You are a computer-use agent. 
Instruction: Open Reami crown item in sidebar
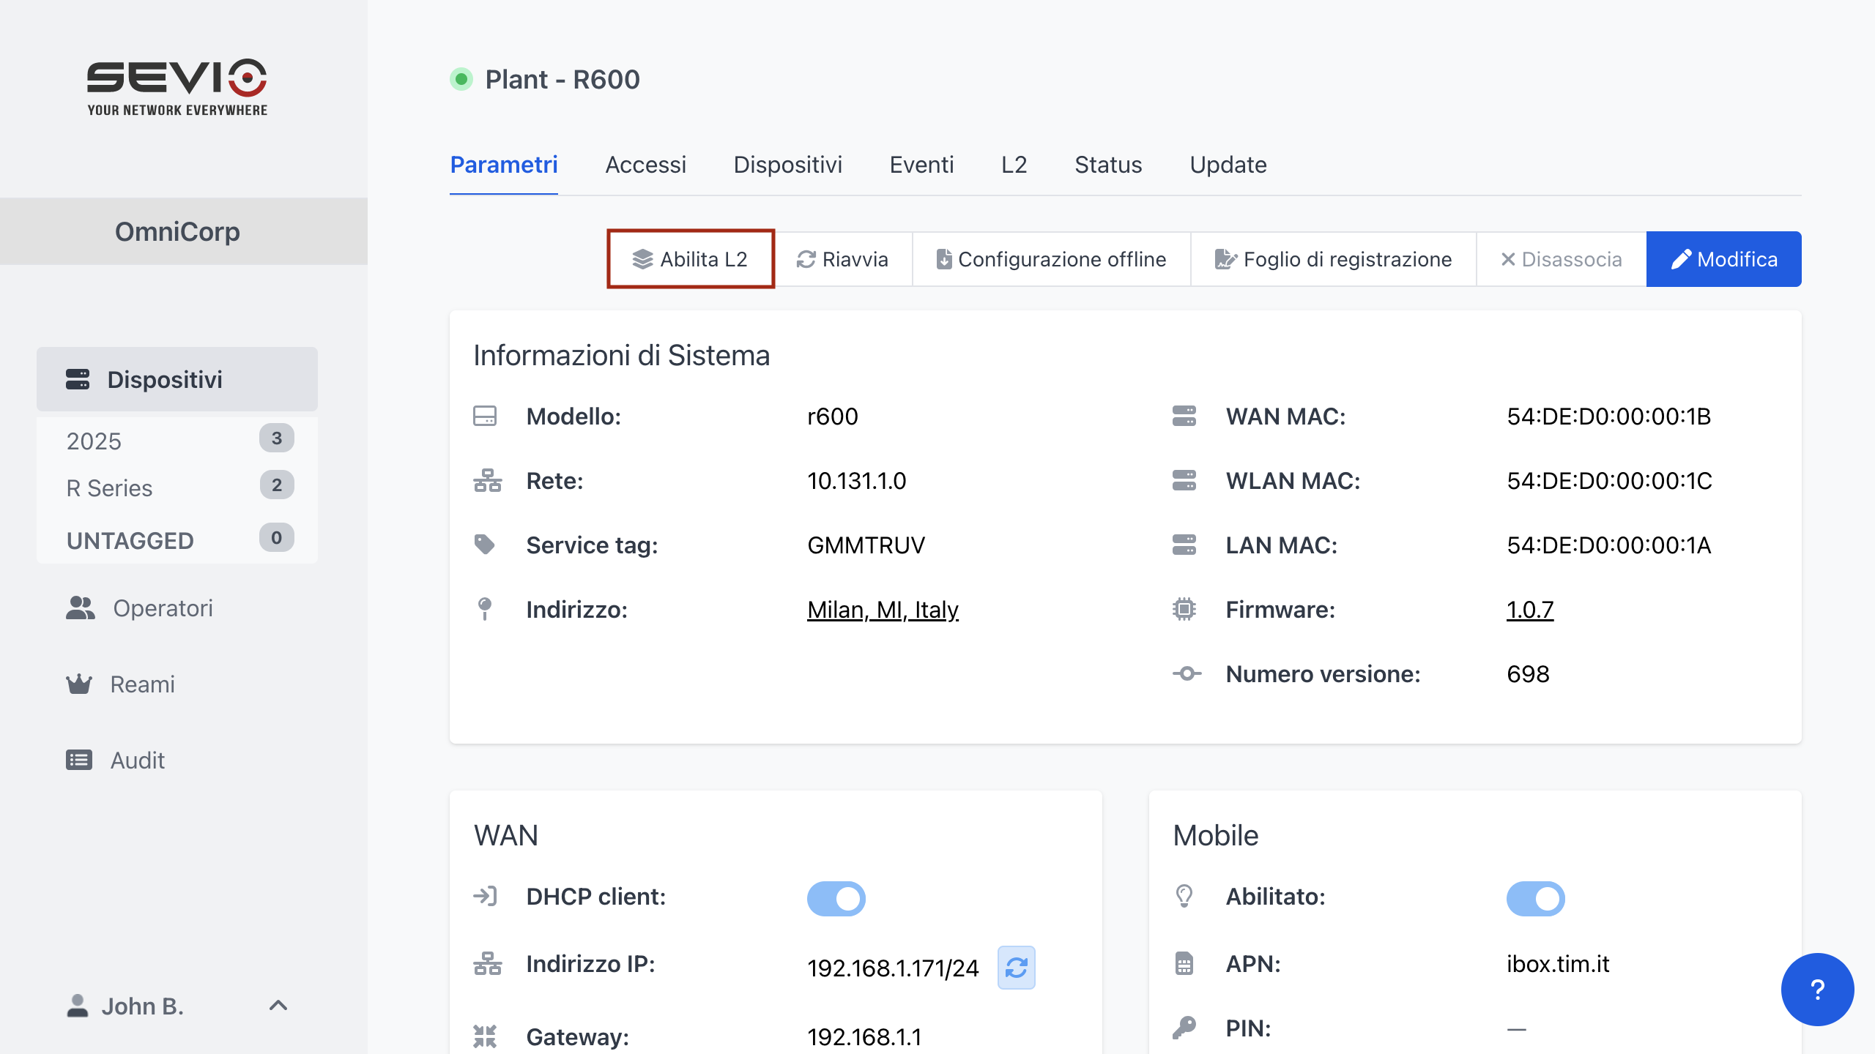[x=142, y=684]
